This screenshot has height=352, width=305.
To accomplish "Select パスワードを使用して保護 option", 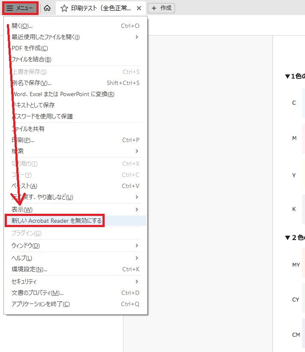I will [42, 116].
